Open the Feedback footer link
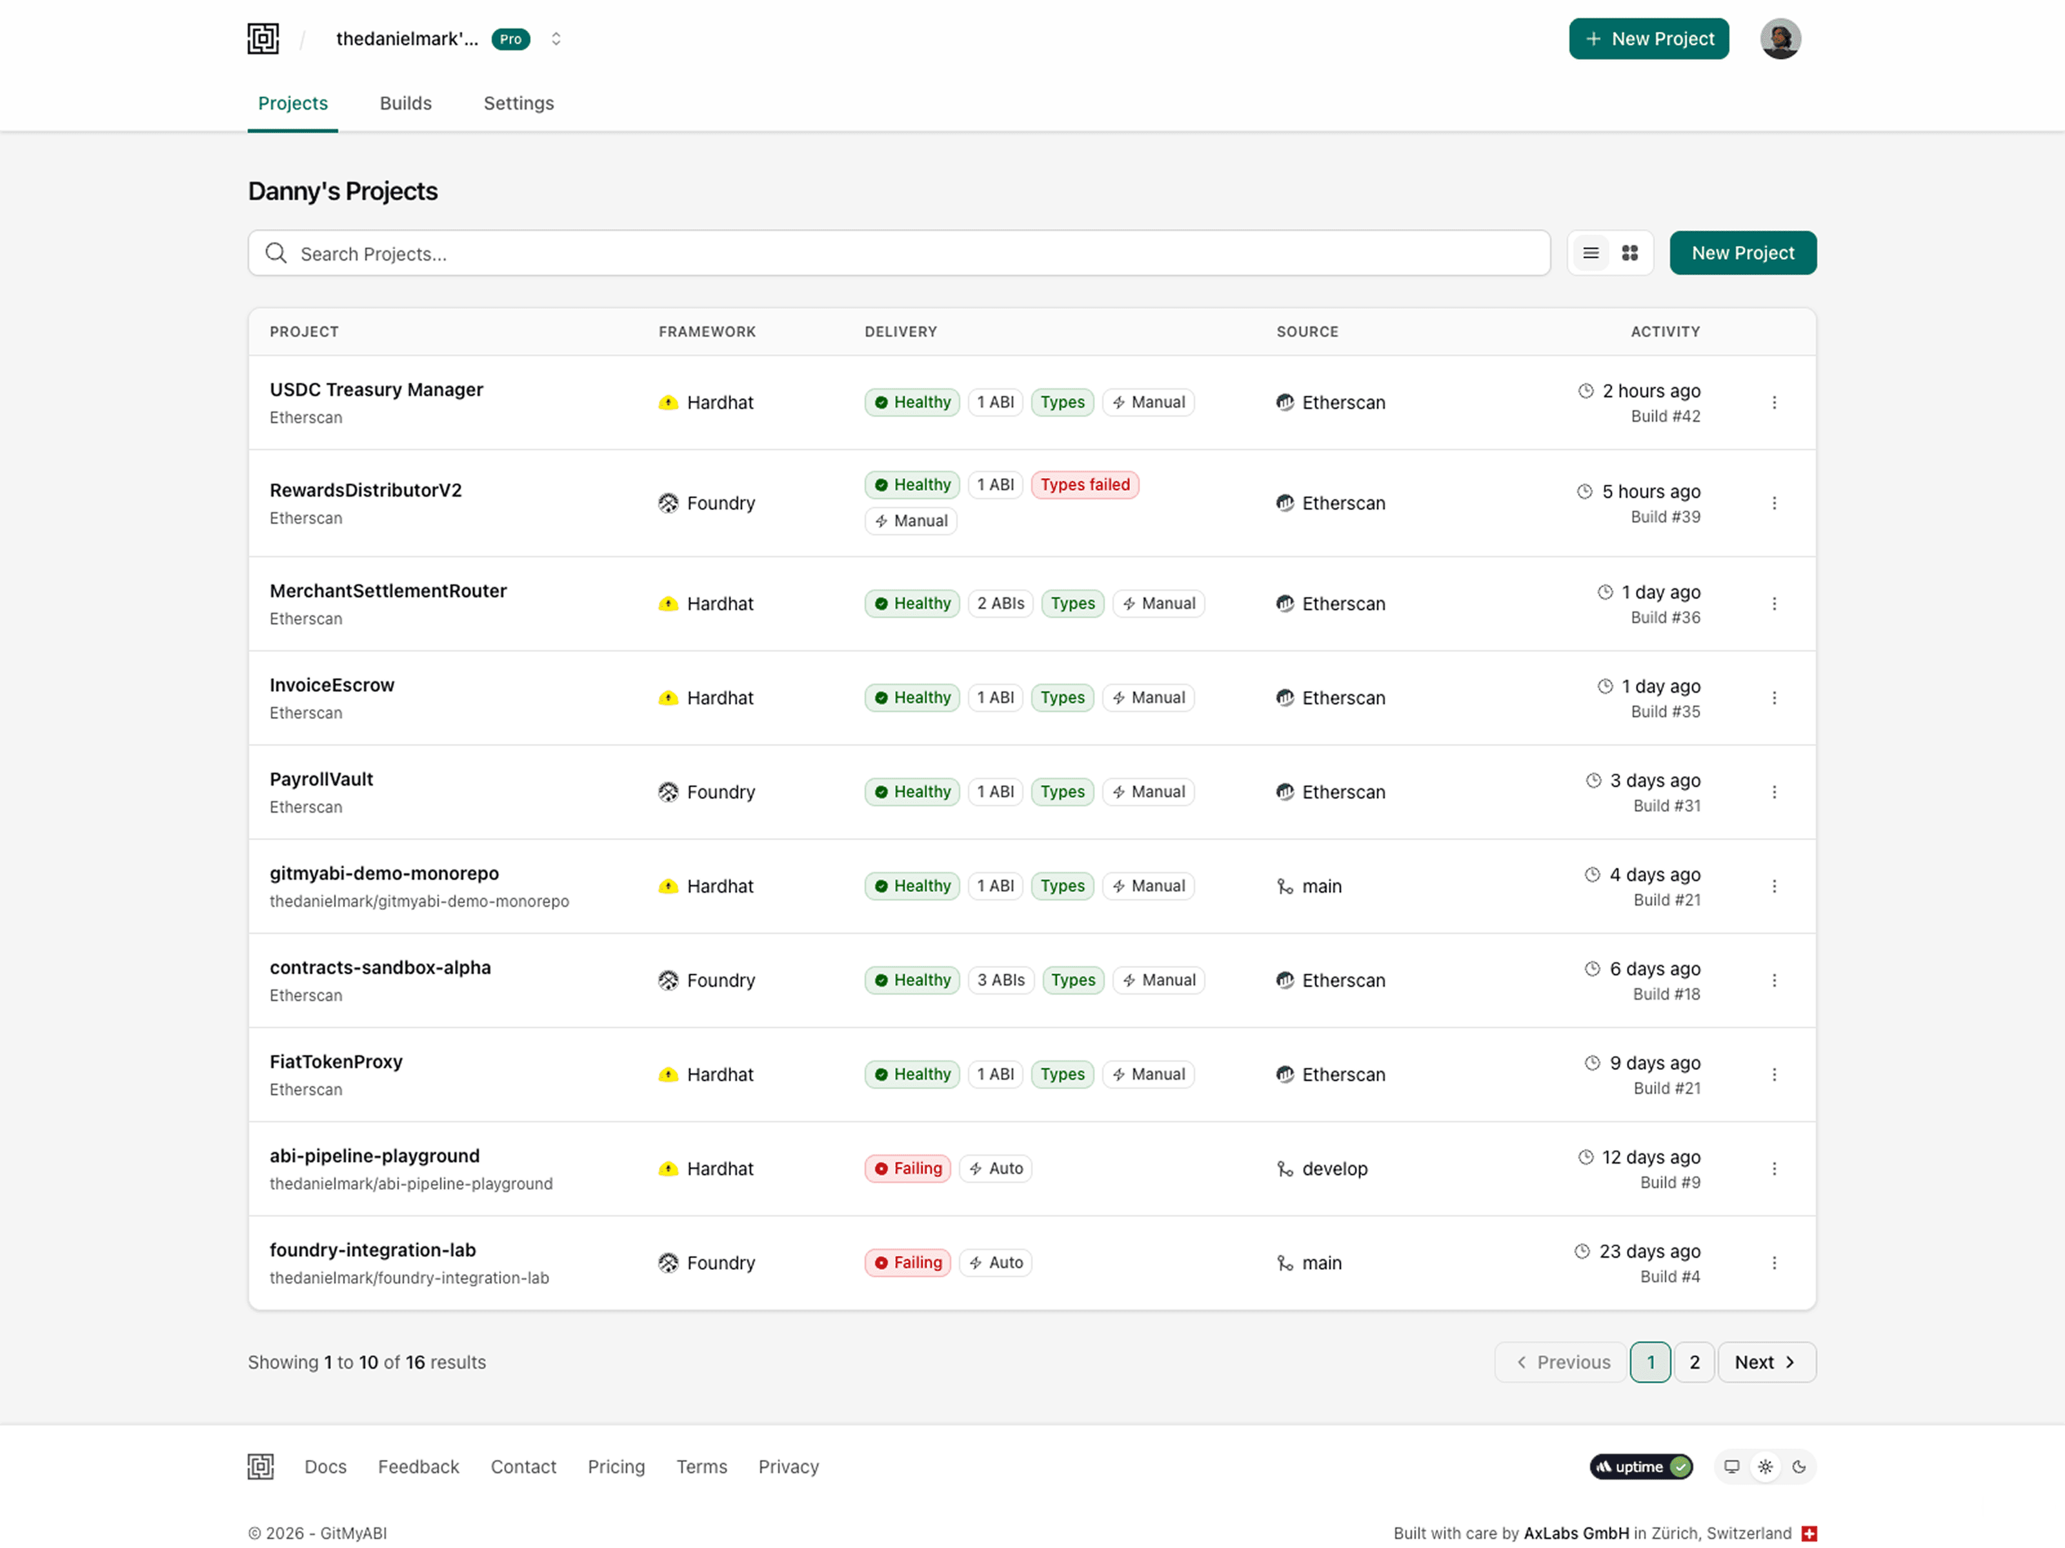Image resolution: width=2065 pixels, height=1548 pixels. pos(418,1468)
